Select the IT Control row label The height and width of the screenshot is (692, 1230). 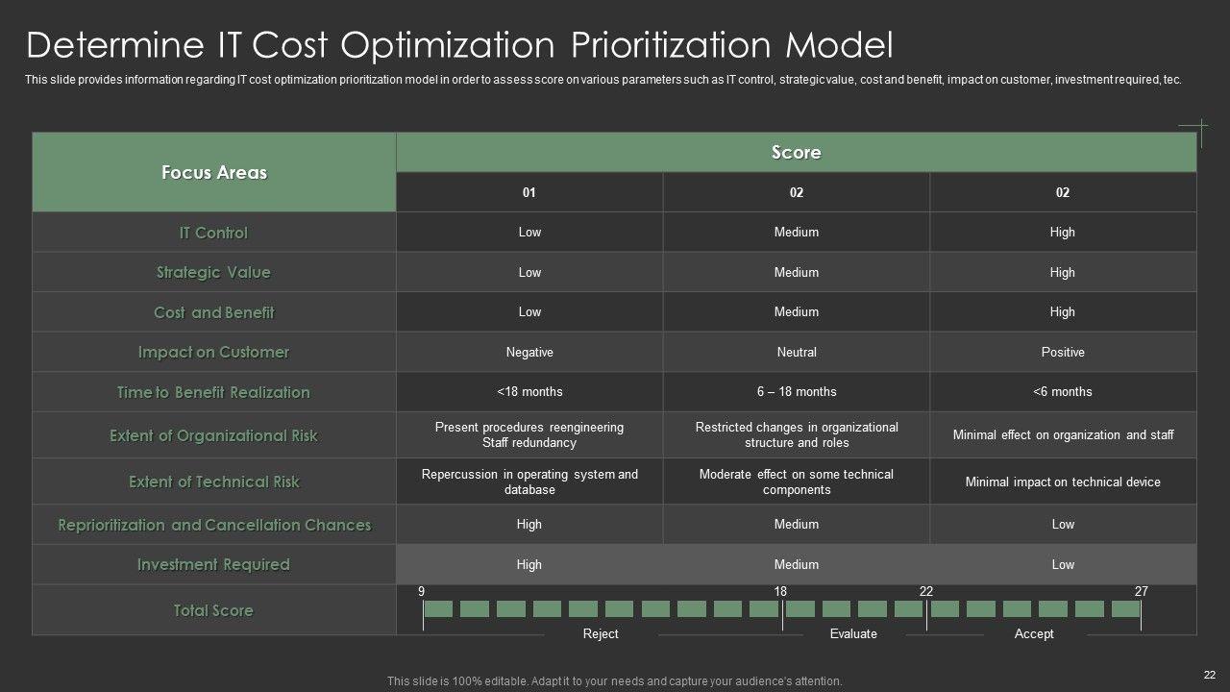[x=213, y=233]
